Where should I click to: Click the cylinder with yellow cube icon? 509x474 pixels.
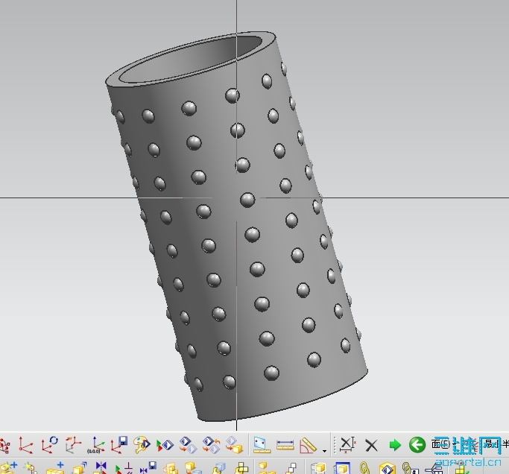pyautogui.click(x=318, y=468)
